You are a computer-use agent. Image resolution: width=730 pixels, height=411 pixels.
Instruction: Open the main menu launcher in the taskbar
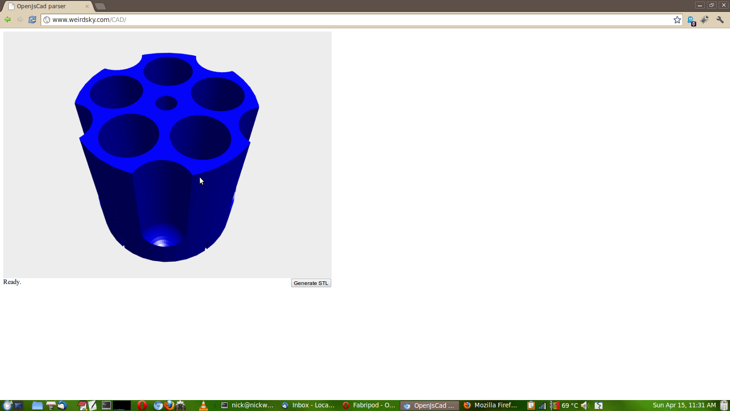(x=7, y=405)
